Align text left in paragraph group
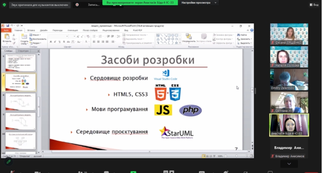Image resolution: width=322 pixels, height=173 pixels. (x=94, y=42)
